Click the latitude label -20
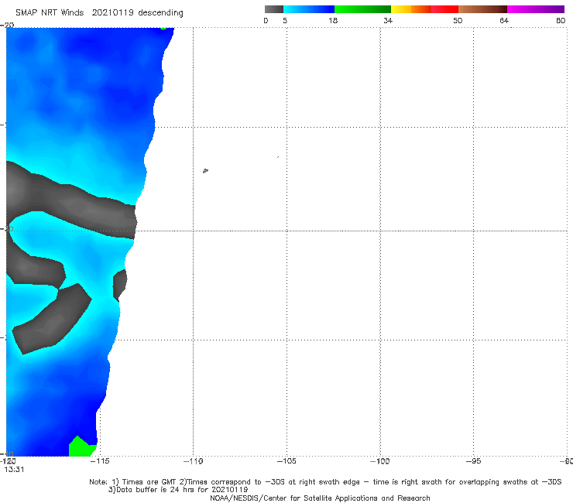Viewport: 573px width, 503px height. click(7, 25)
